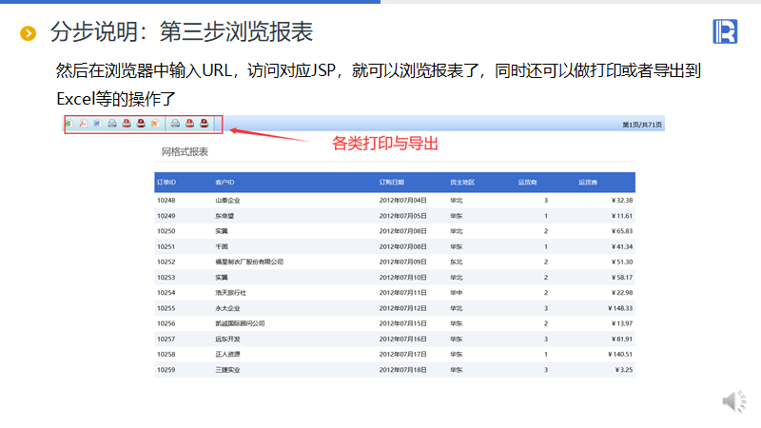Screen dimensions: 761x428
Task: Click freight value ¥3.25
Action: (624, 370)
